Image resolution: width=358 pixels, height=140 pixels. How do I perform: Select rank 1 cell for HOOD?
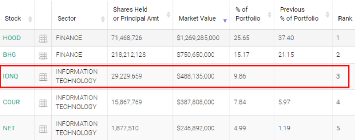pyautogui.click(x=338, y=38)
